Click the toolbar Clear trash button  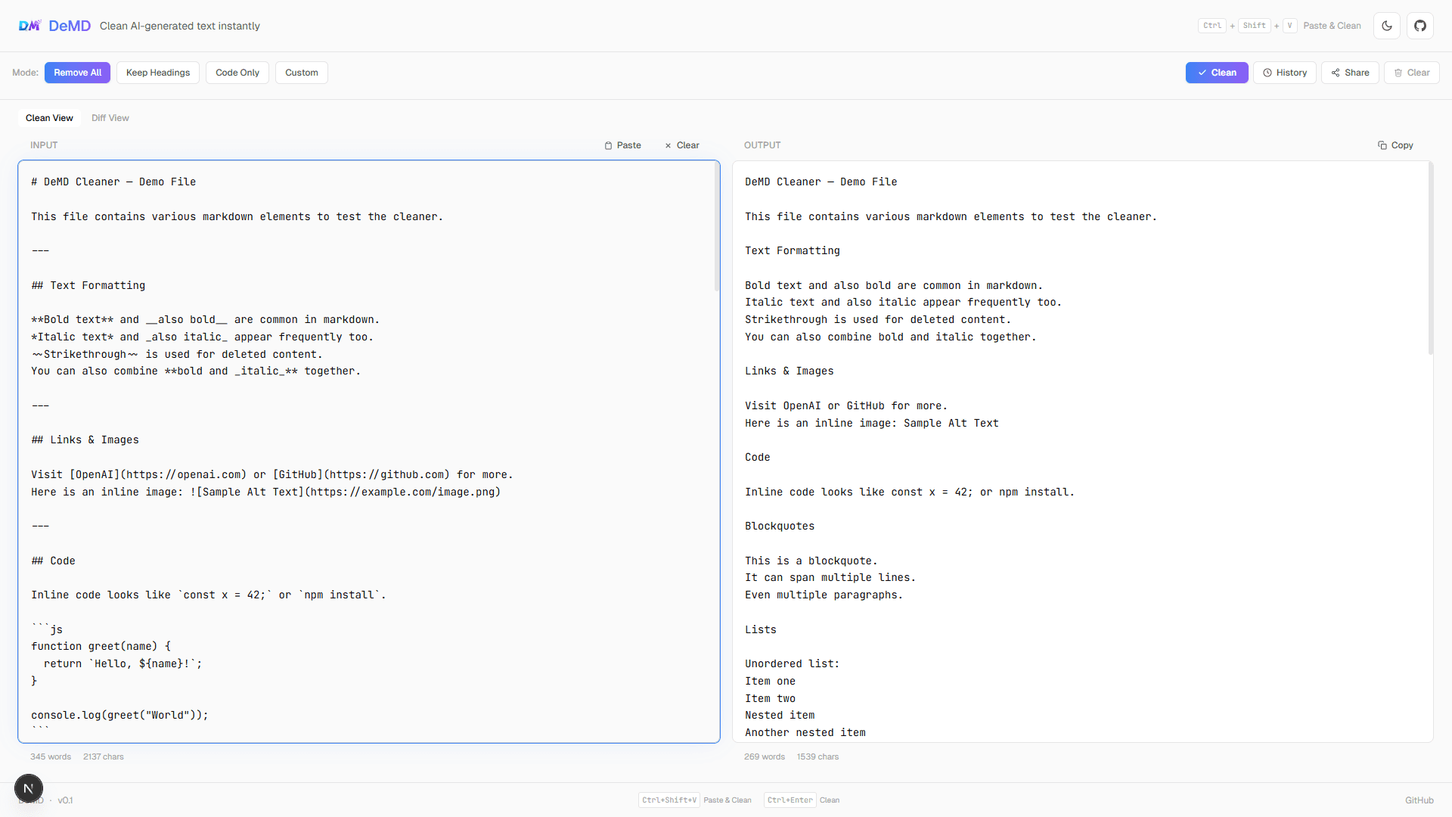click(x=1412, y=73)
